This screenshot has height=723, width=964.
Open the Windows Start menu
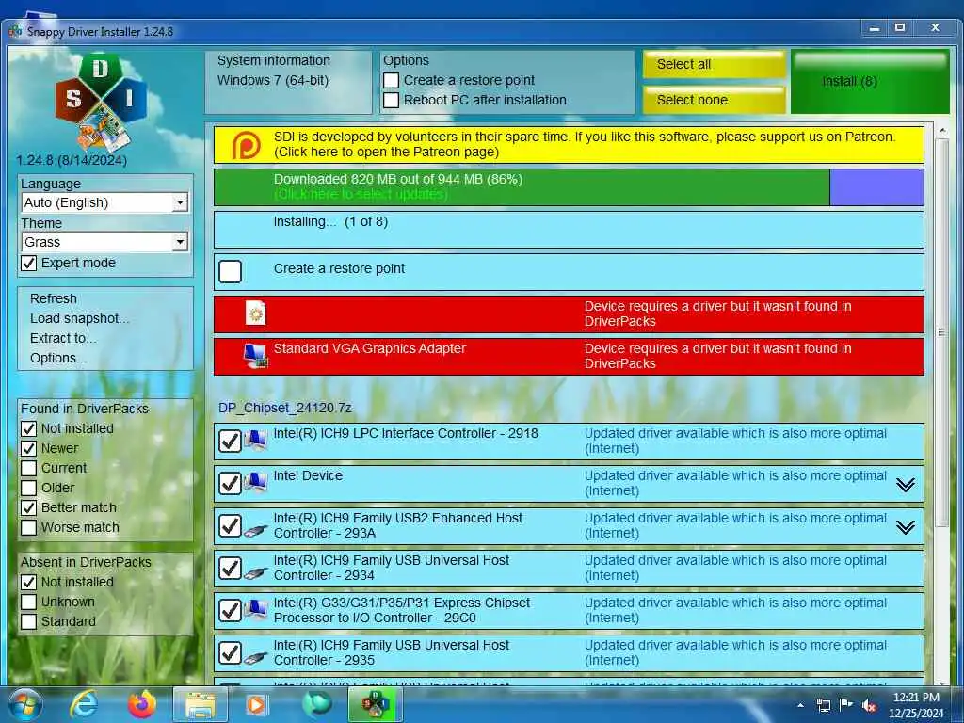(25, 704)
